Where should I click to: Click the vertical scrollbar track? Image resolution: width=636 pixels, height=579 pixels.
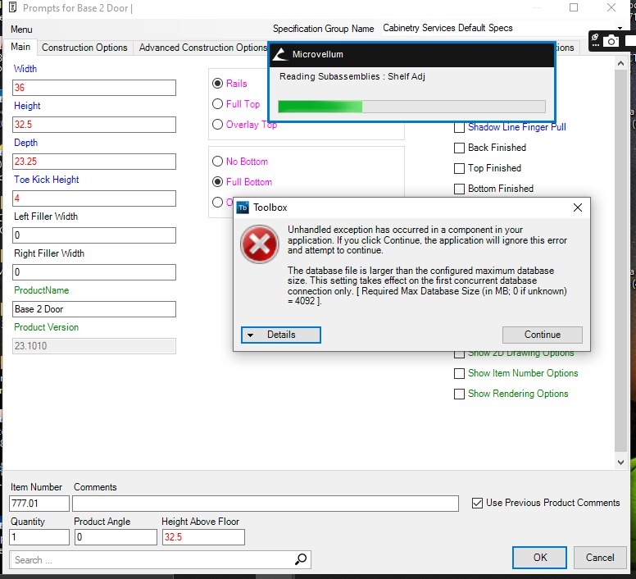tap(620, 260)
